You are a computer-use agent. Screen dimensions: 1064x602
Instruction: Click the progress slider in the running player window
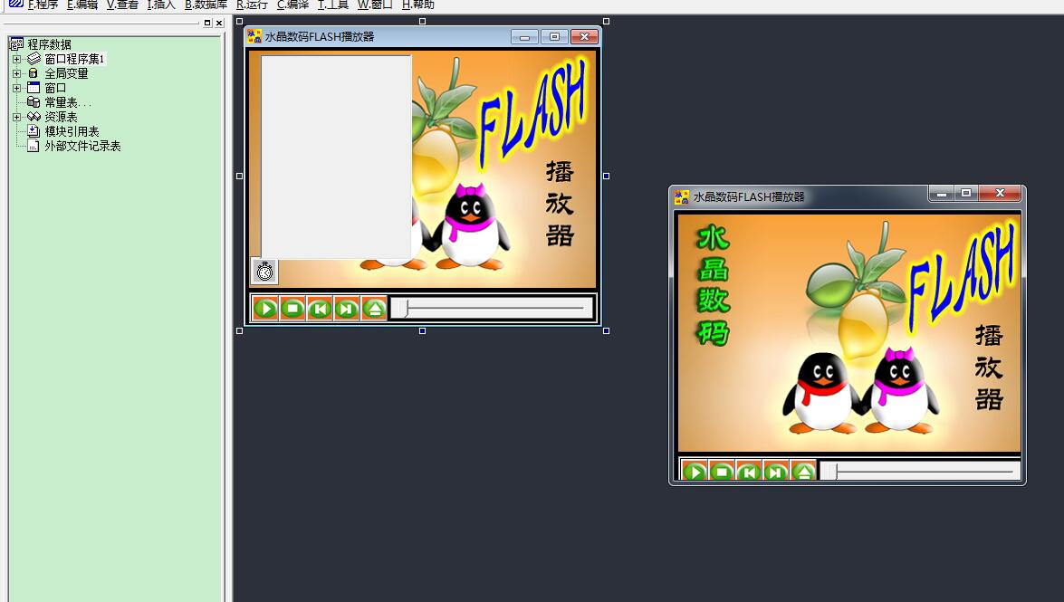(x=921, y=471)
